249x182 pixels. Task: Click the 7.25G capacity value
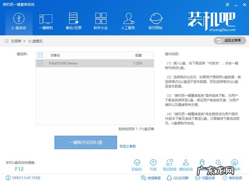point(138,63)
